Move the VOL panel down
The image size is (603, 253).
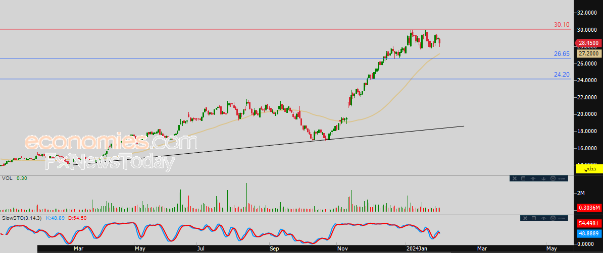click(x=543, y=178)
